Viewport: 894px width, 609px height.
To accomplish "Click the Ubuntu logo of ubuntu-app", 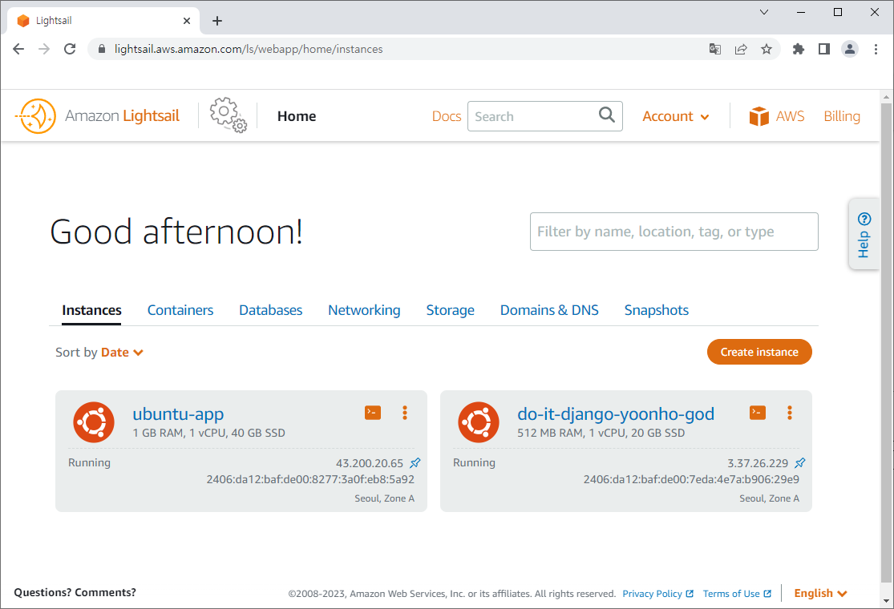I will click(94, 422).
